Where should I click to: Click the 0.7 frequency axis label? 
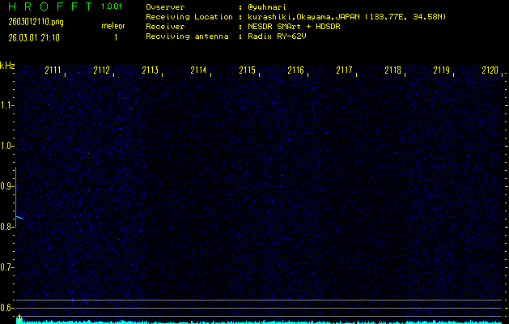pyautogui.click(x=7, y=267)
